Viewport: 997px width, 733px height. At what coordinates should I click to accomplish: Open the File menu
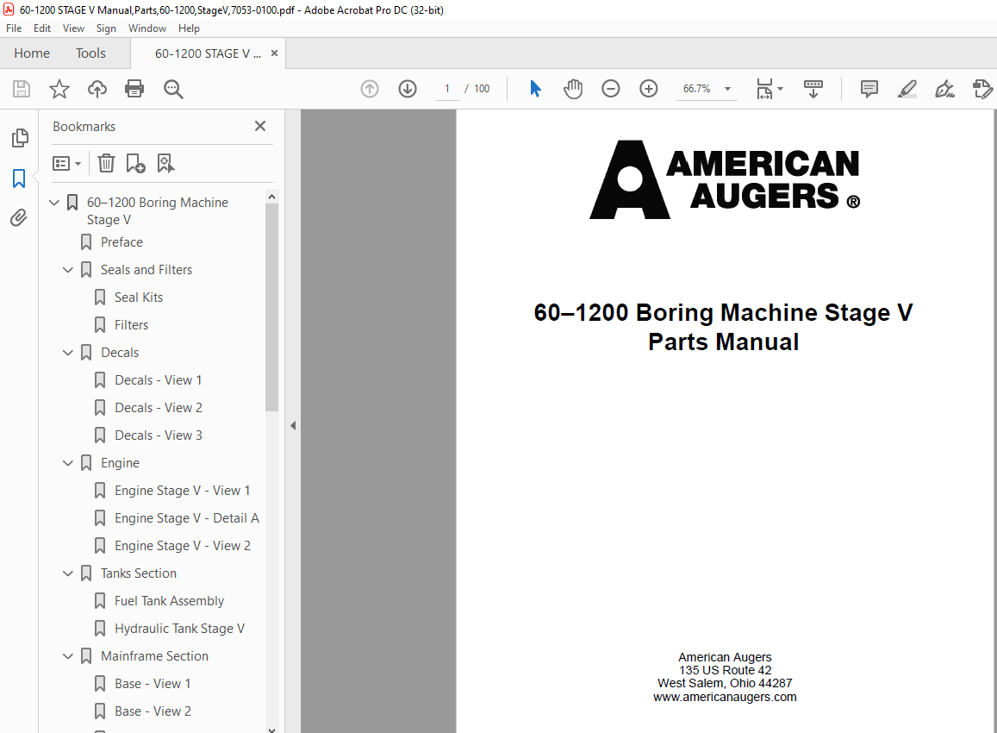[x=14, y=28]
